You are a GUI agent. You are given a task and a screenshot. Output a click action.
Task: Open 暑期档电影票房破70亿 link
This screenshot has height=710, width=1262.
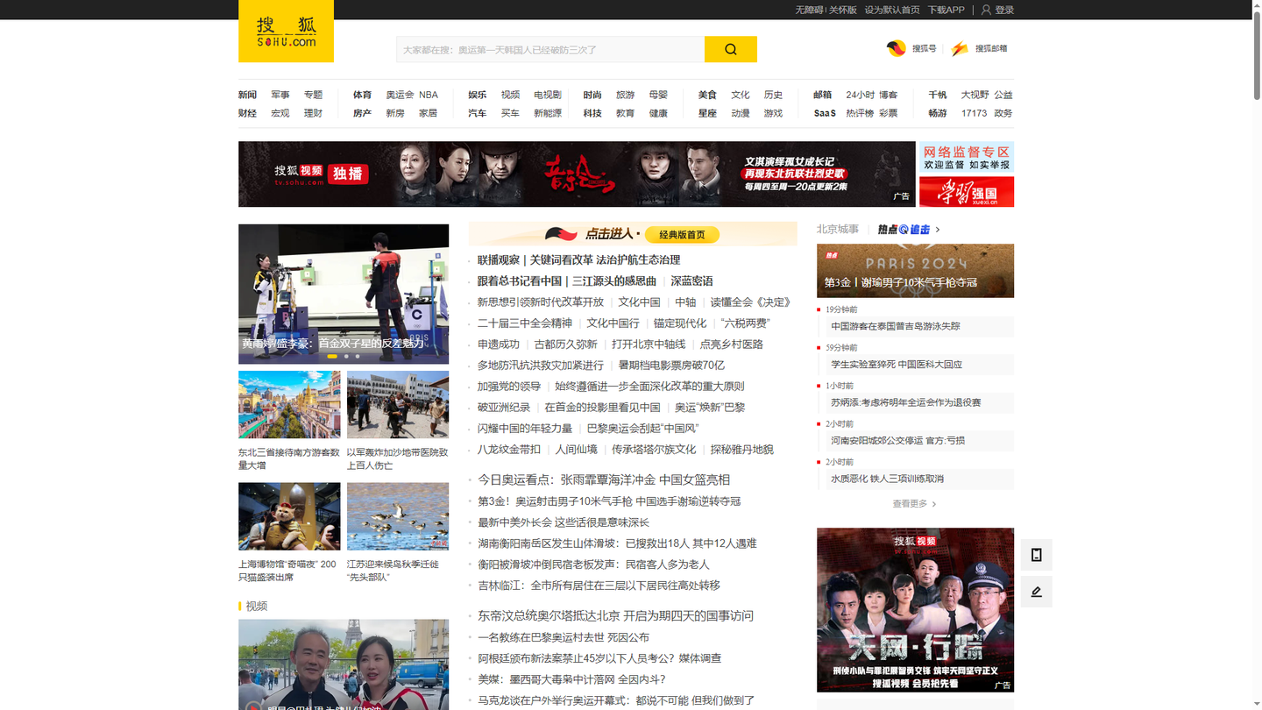coord(671,365)
